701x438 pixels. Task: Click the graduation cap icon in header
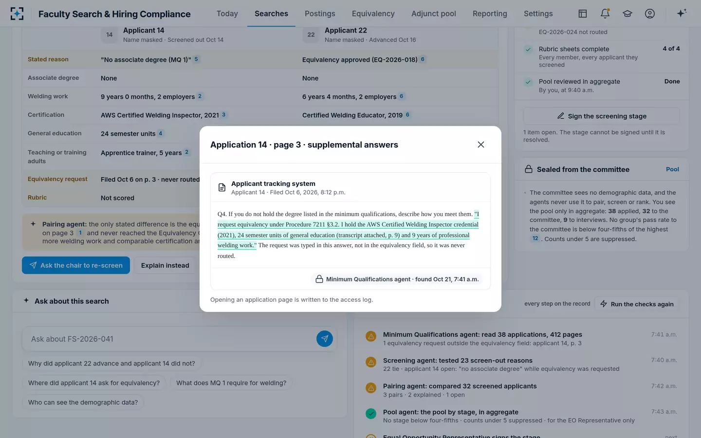(627, 14)
